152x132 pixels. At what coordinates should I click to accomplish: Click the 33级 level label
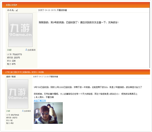coord(9,50)
